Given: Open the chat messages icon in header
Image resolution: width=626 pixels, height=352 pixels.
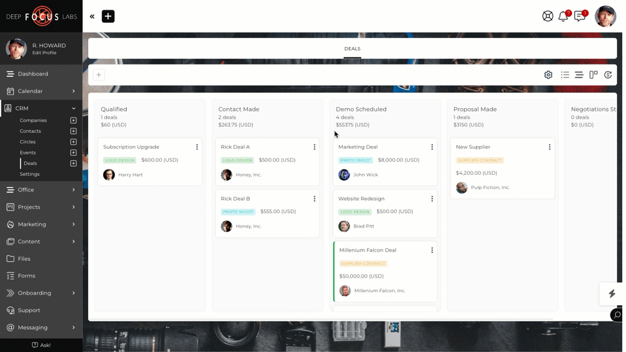Looking at the screenshot, I should coord(579,16).
